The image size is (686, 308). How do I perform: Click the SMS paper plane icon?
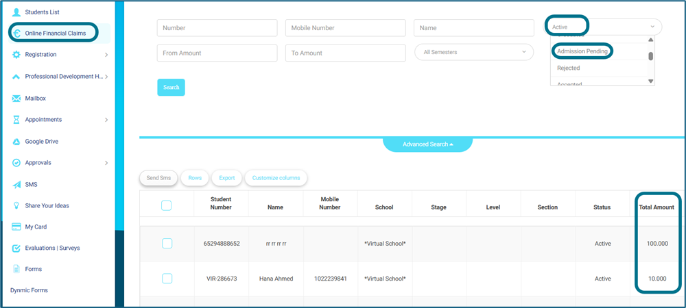(16, 185)
